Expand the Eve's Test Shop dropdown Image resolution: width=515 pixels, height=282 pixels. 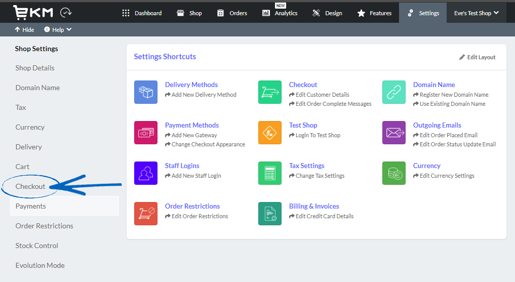click(x=476, y=13)
